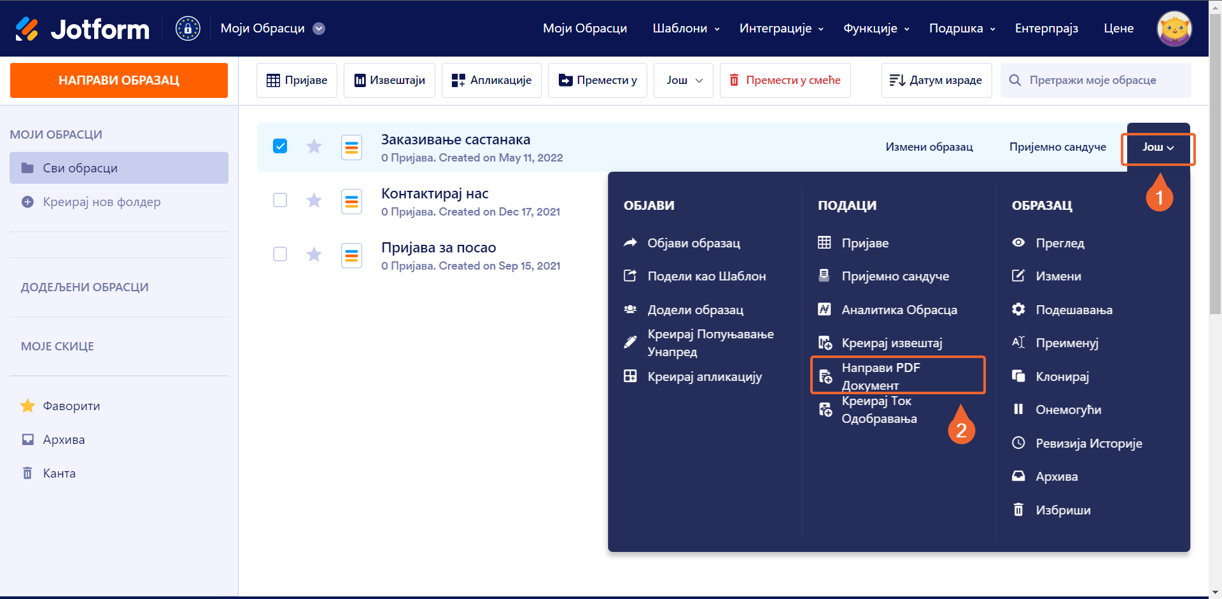Image resolution: width=1222 pixels, height=599 pixels.
Task: Star the Пријава за посао form
Action: (314, 255)
